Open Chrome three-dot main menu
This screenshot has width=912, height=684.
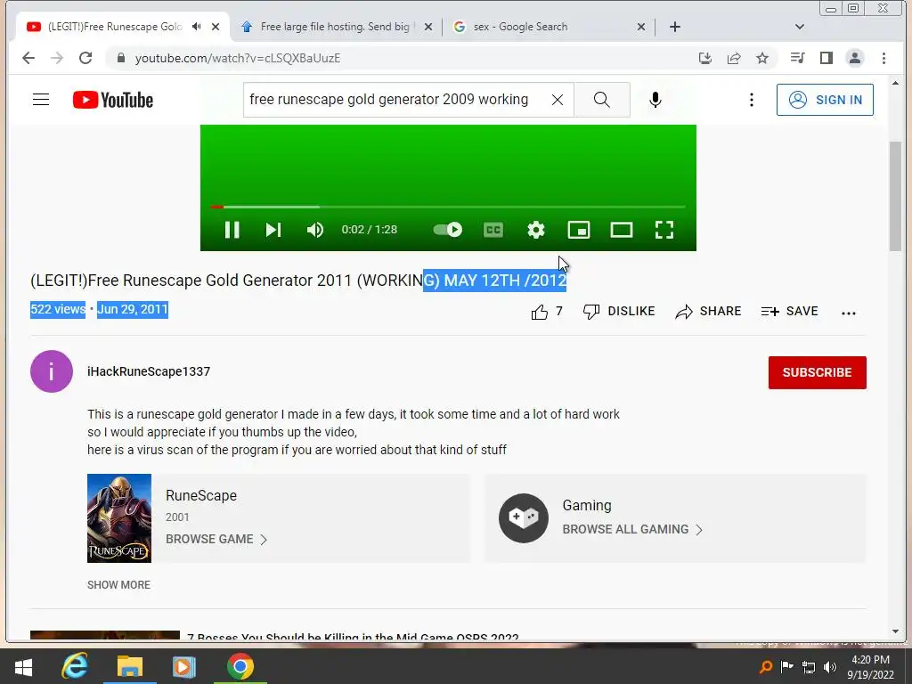tap(883, 58)
